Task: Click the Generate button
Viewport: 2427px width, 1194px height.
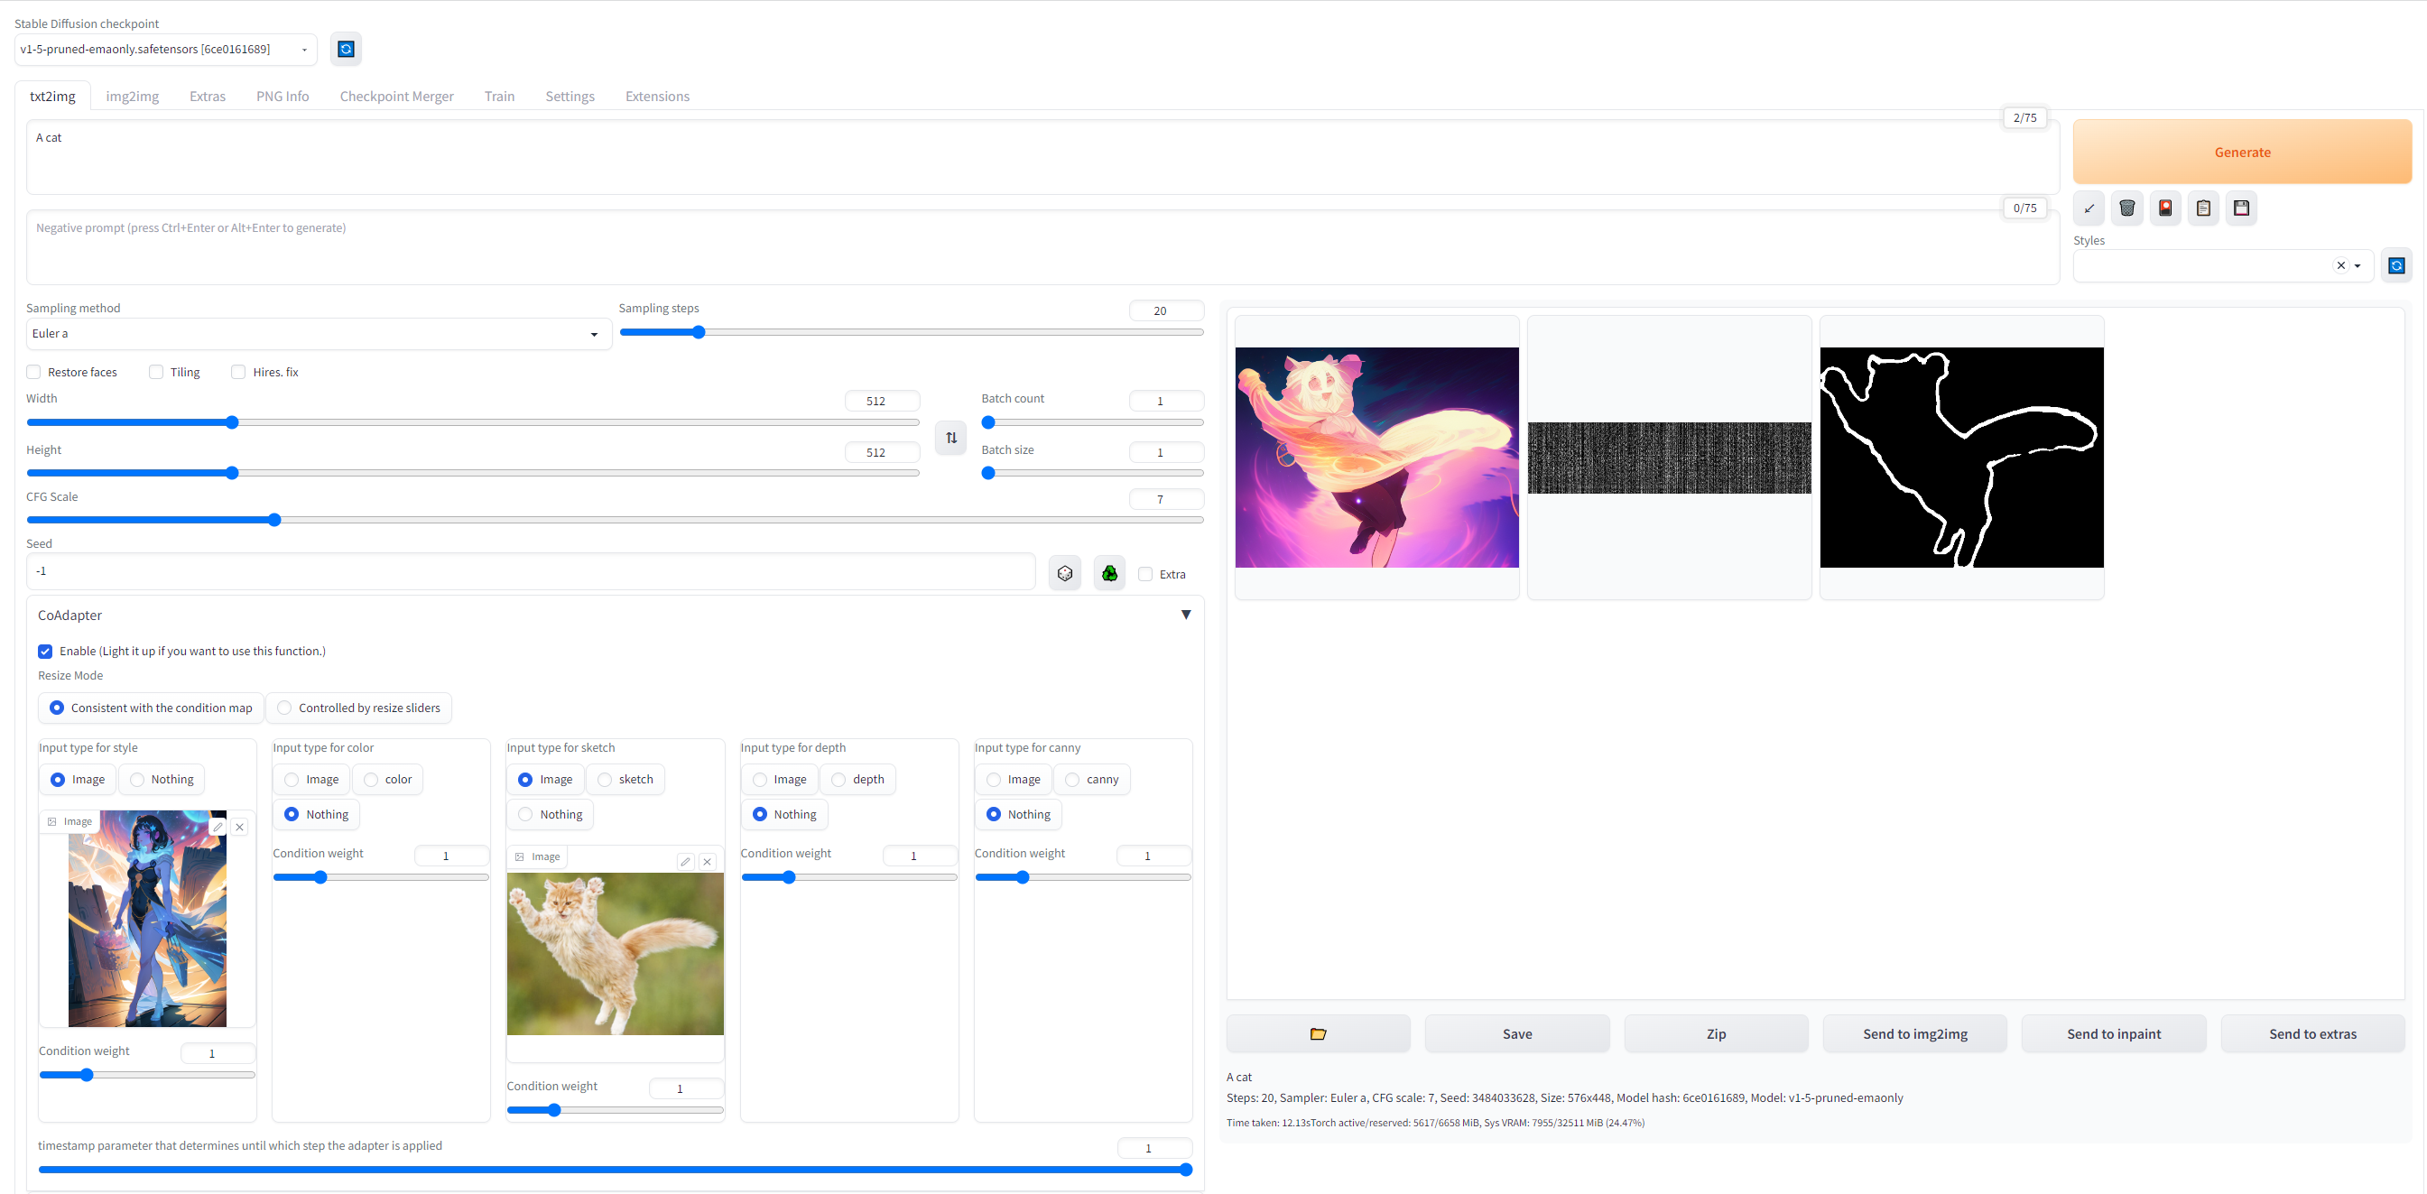Action: click(2241, 152)
